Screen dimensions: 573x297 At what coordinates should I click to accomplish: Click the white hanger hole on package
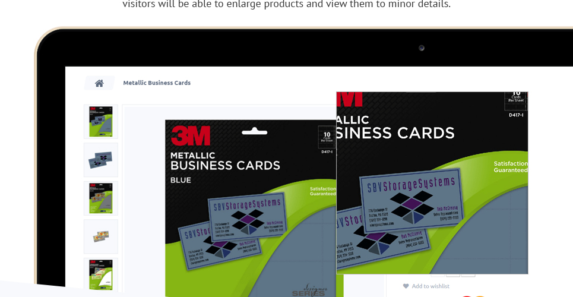click(254, 131)
